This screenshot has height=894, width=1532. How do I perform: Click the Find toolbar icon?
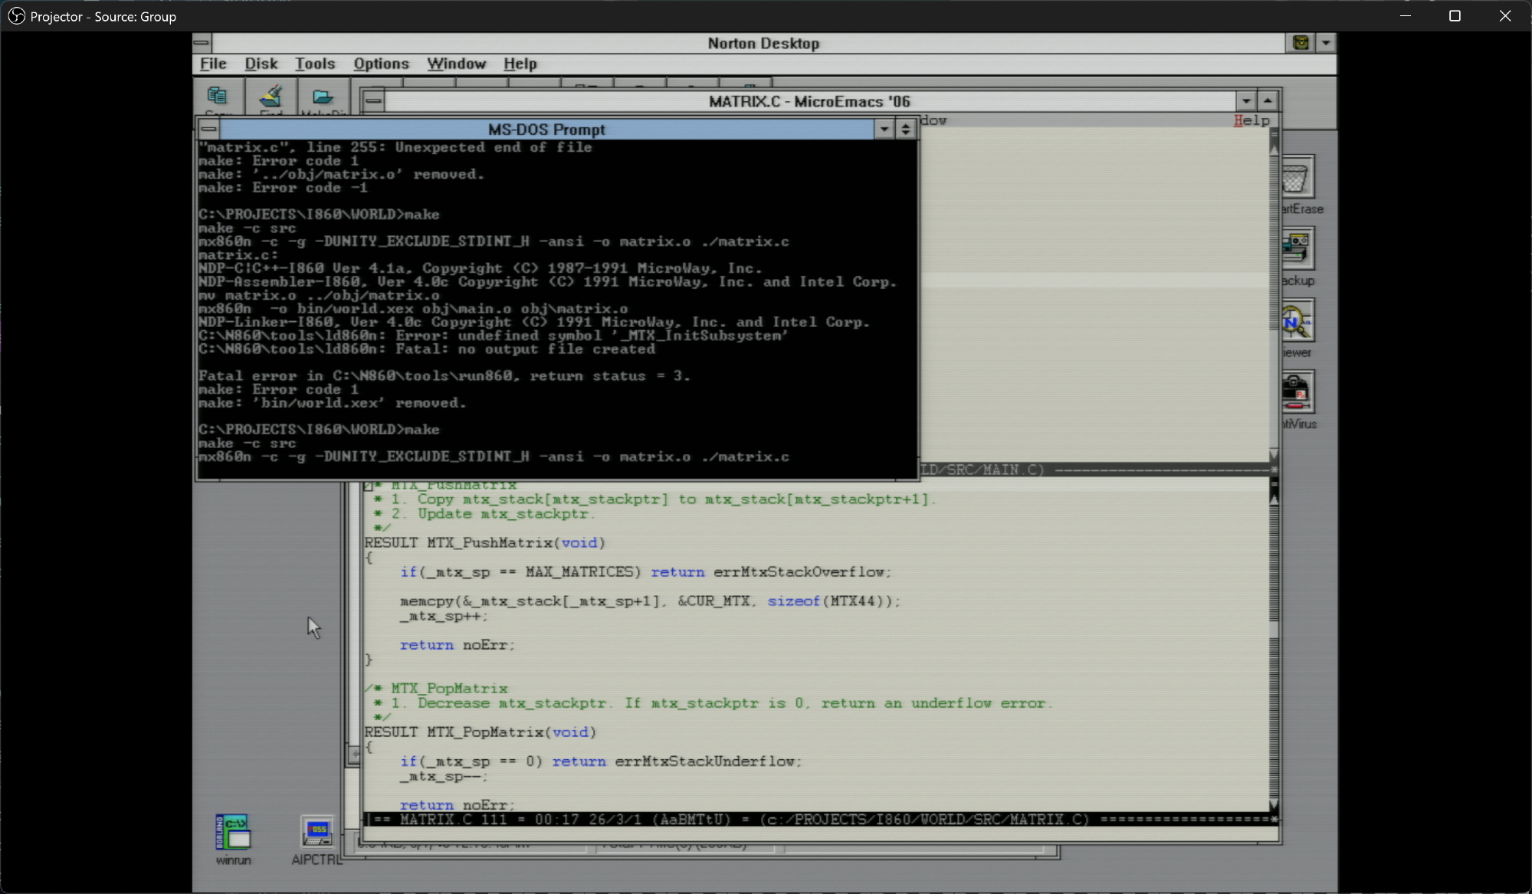[x=271, y=98]
